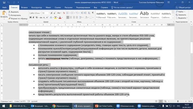This screenshot has width=193, height=109.
Task: Switch to the Вставка tab
Action: point(24,7)
